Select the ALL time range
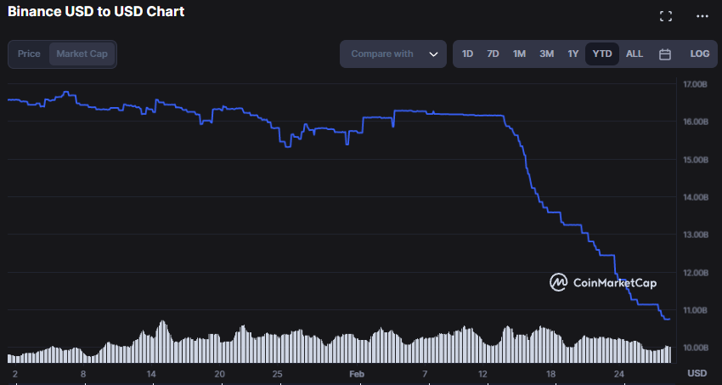This screenshot has width=722, height=385. [x=634, y=54]
